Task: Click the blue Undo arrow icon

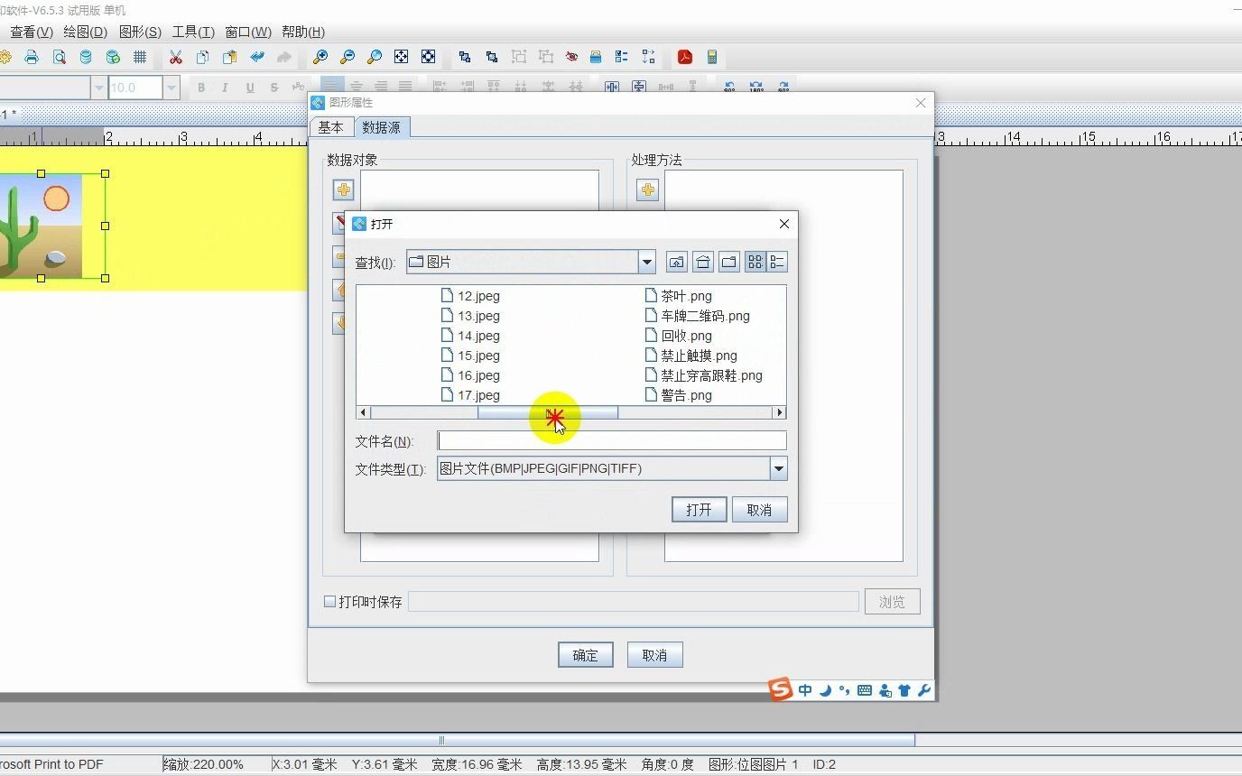Action: (257, 57)
